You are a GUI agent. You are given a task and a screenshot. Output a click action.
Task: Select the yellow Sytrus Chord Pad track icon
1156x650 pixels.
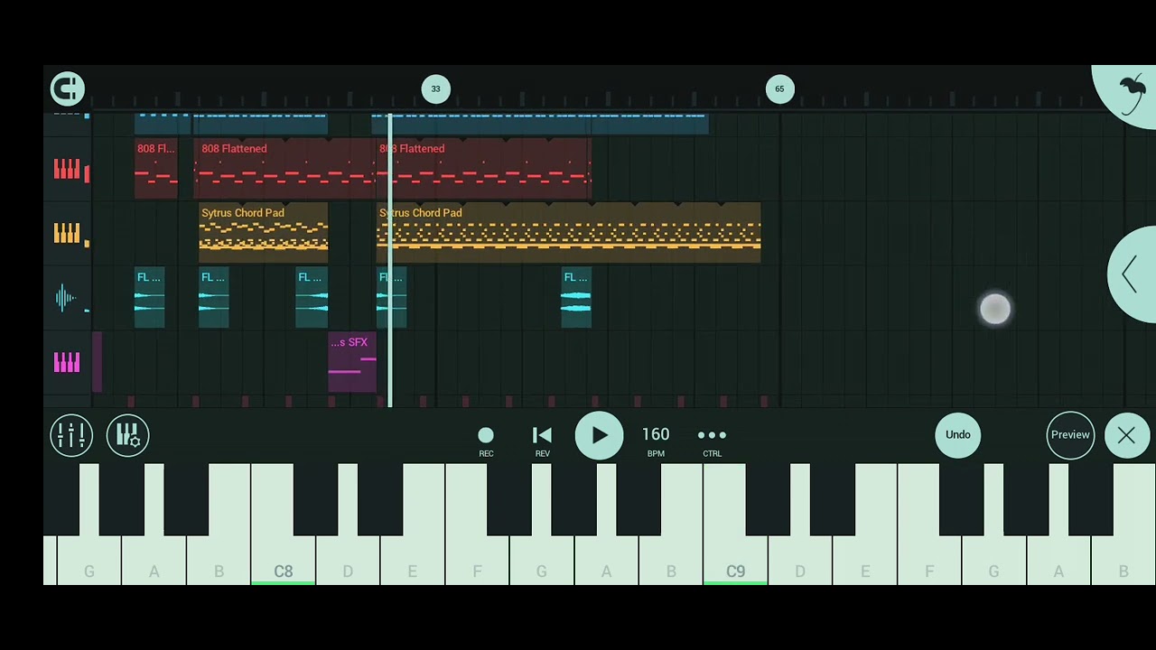(67, 234)
